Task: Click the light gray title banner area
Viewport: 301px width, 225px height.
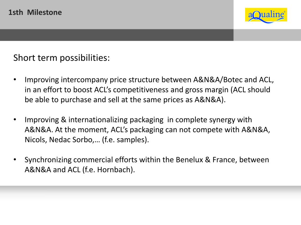Action: click(117, 15)
